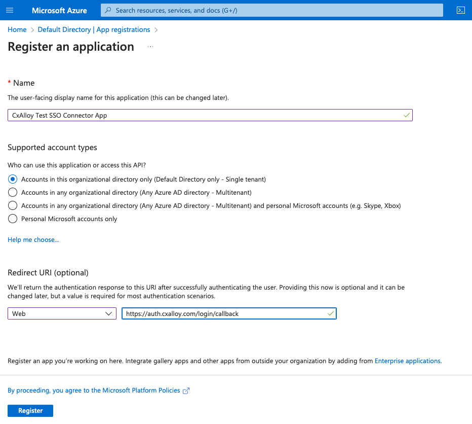The image size is (472, 424).
Task: Open the Help me choose link
Action: 33,240
